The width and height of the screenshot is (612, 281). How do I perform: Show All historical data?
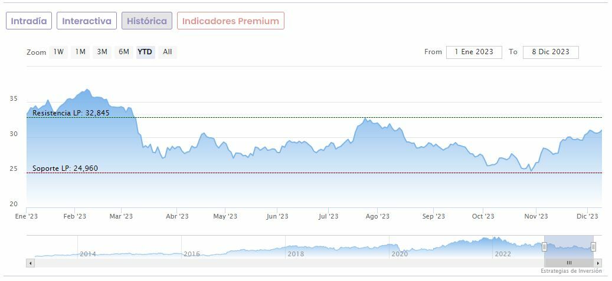[x=168, y=52]
